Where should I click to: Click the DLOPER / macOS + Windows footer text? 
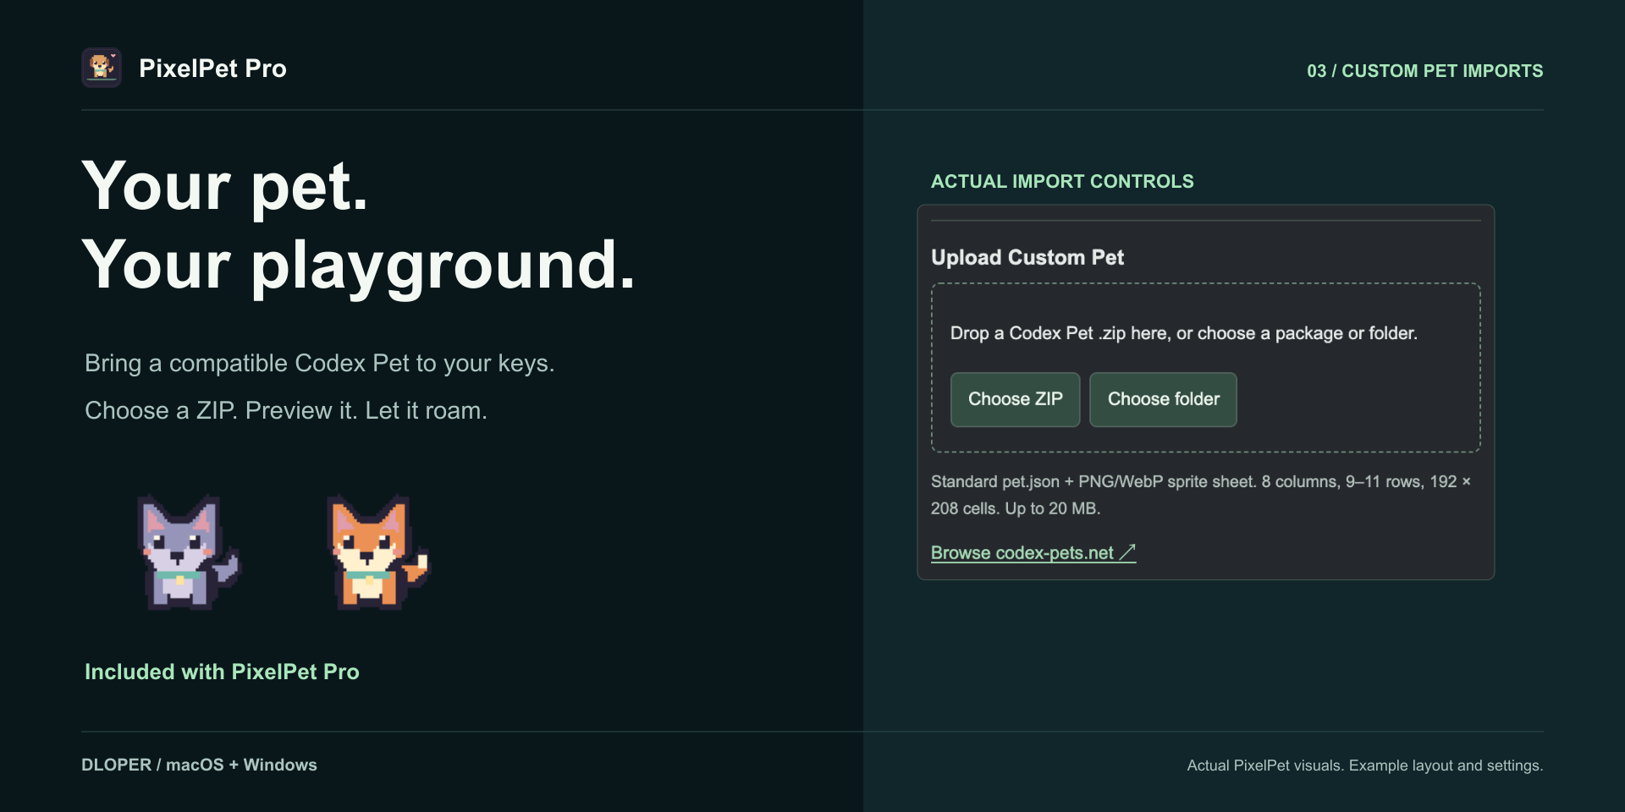[199, 765]
